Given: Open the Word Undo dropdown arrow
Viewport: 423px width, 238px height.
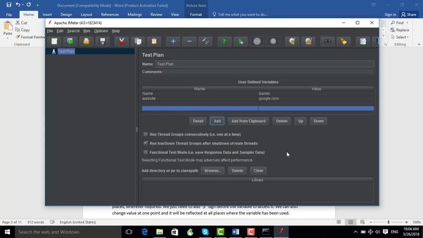Looking at the screenshot, I should (x=22, y=5).
